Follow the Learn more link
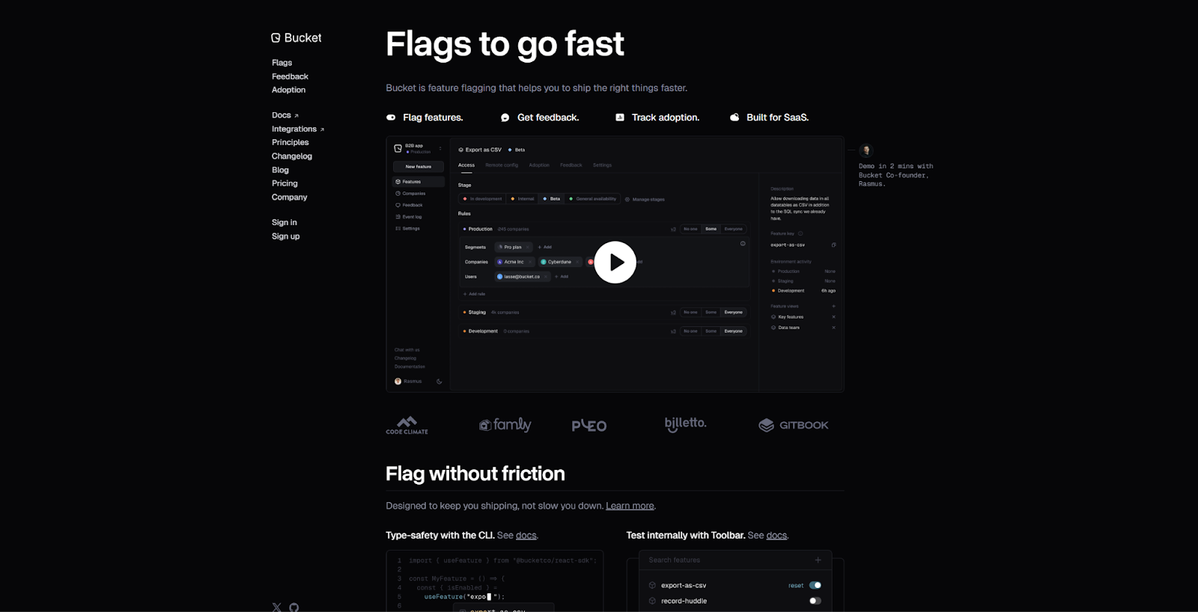The image size is (1198, 612). [630, 506]
